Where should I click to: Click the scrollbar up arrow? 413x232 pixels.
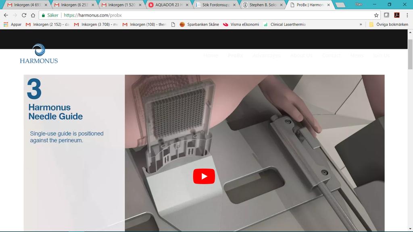point(410,32)
